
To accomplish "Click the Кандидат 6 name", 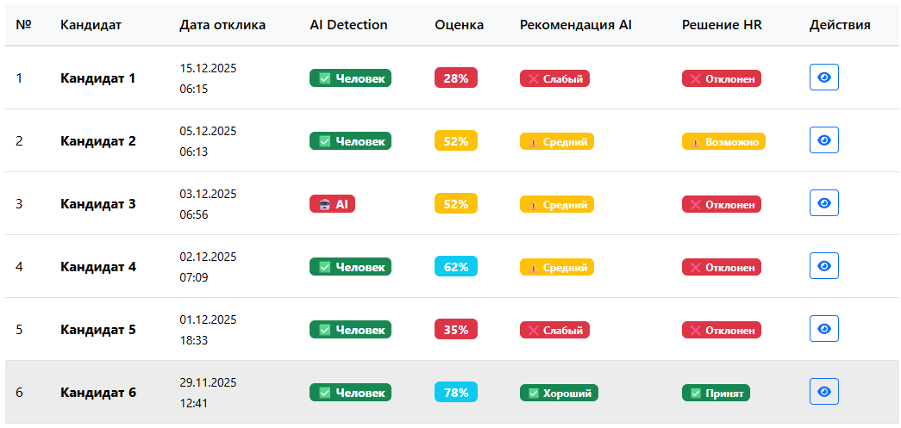I will (x=97, y=393).
